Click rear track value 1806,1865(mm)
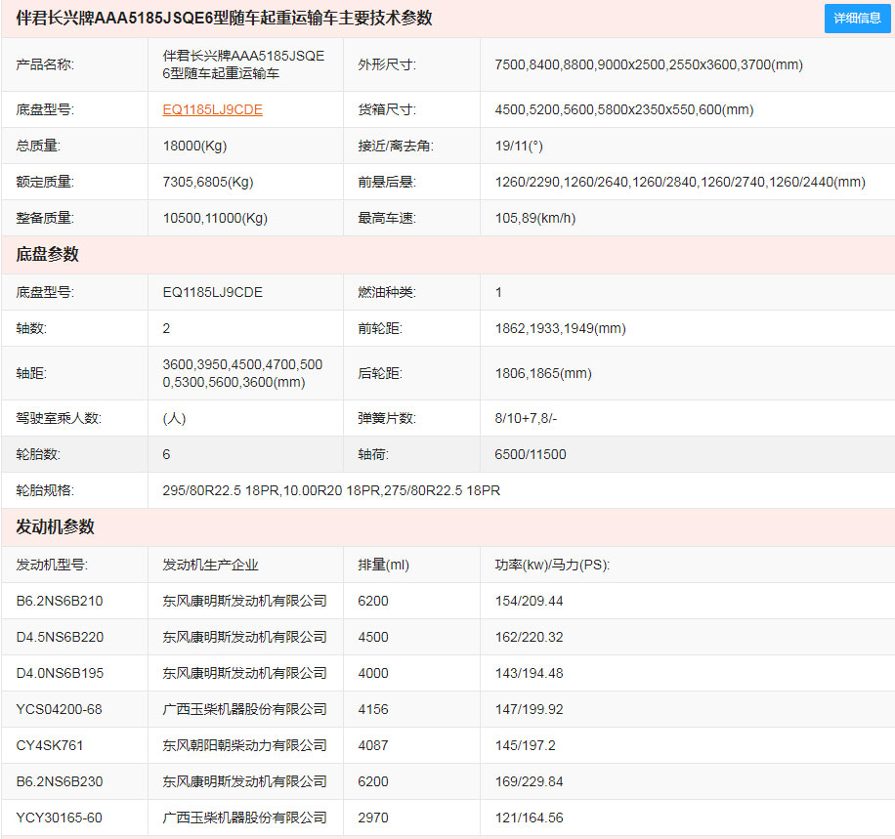The height and width of the screenshot is (839, 895). (543, 373)
